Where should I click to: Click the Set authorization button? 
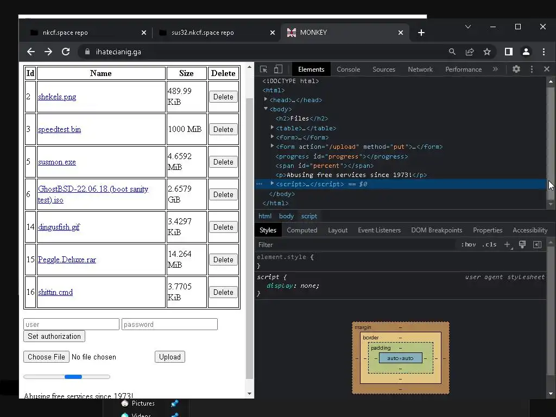(x=54, y=336)
